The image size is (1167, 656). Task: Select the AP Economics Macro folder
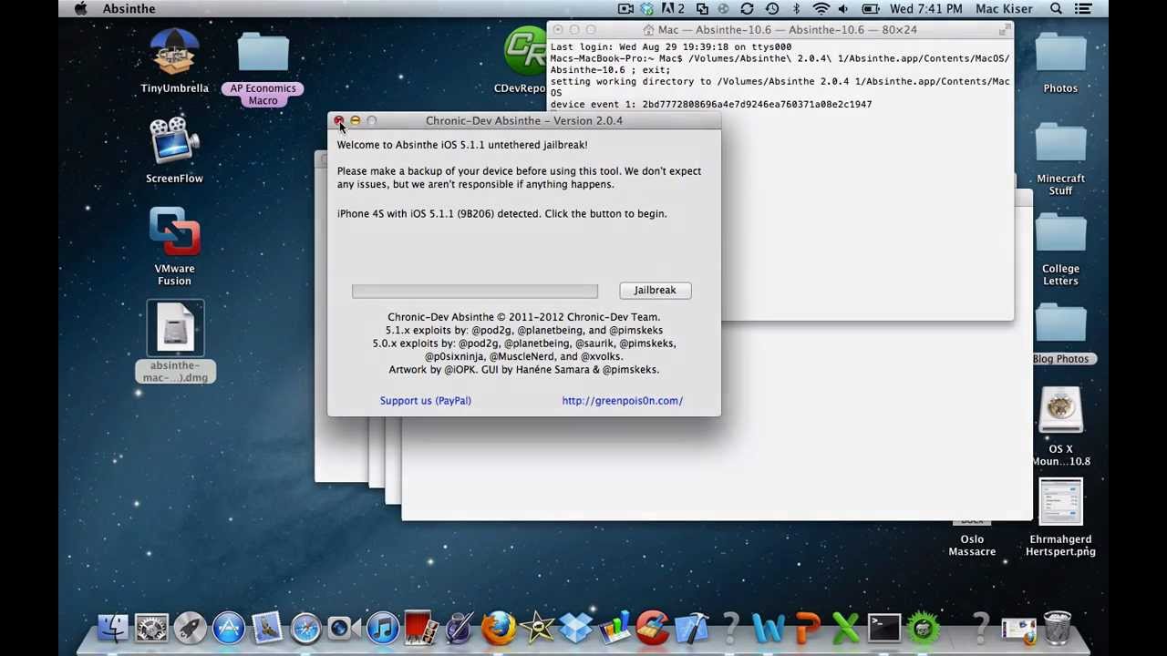point(263,68)
